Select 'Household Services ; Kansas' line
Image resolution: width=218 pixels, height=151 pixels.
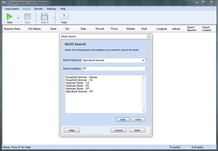point(81,77)
